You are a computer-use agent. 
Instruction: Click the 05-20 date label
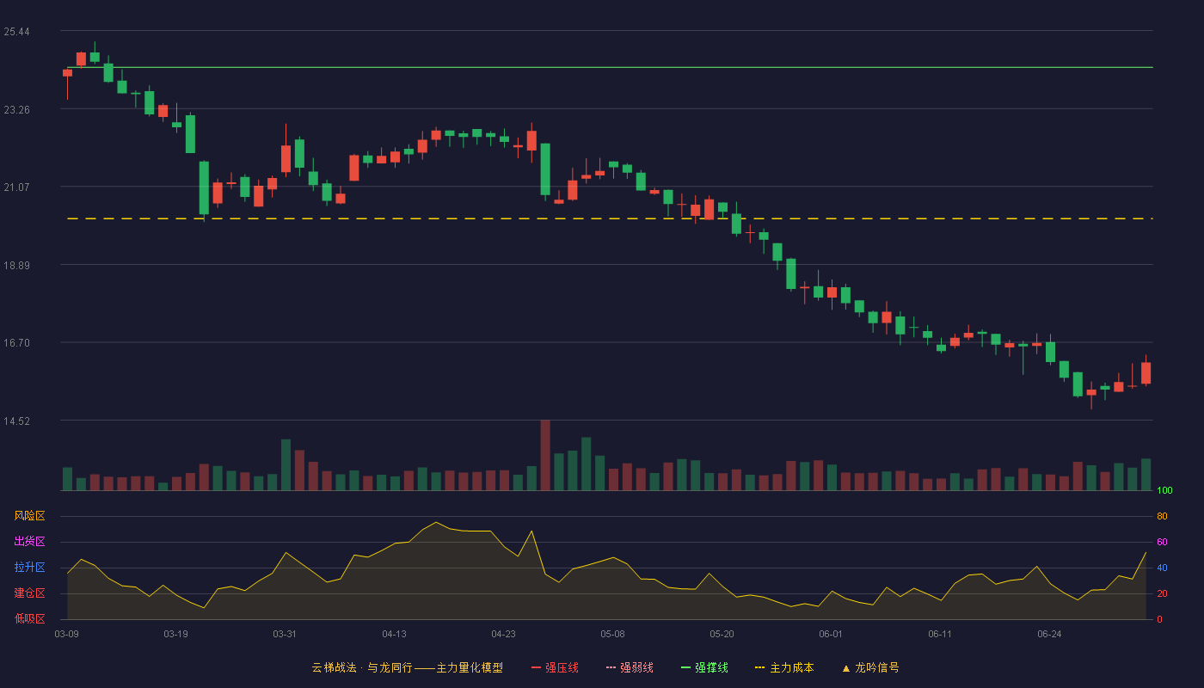pyautogui.click(x=722, y=634)
